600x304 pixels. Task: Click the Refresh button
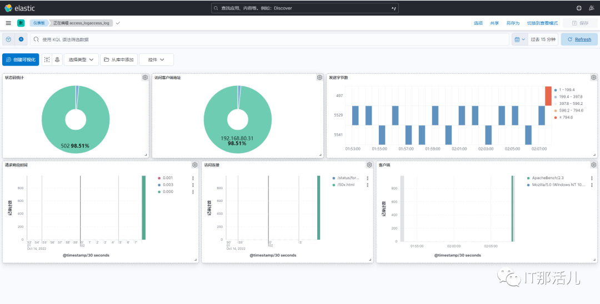point(579,39)
